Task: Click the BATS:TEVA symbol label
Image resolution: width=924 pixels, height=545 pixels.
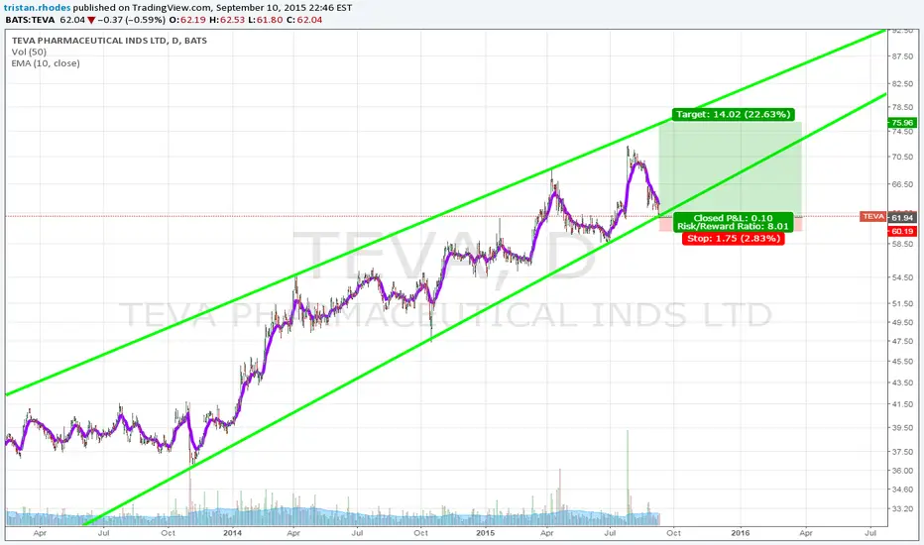Action: [30, 20]
